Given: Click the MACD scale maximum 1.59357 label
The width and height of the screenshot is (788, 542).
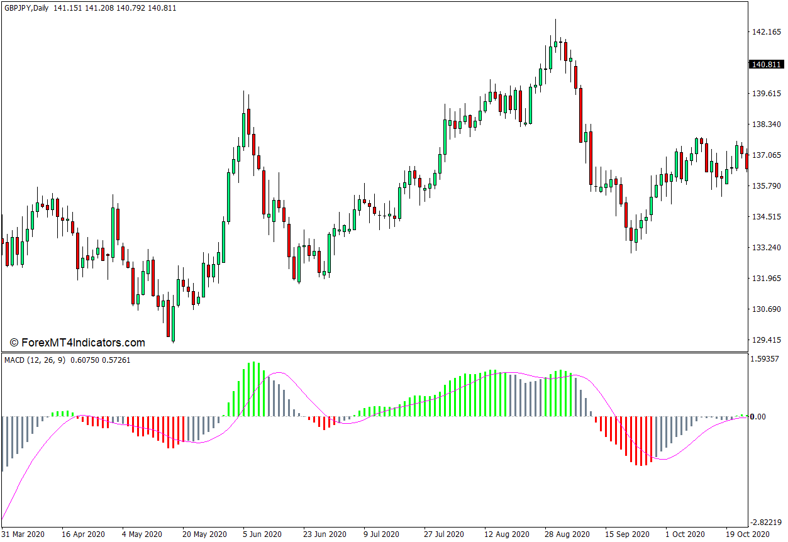Looking at the screenshot, I should pos(766,359).
